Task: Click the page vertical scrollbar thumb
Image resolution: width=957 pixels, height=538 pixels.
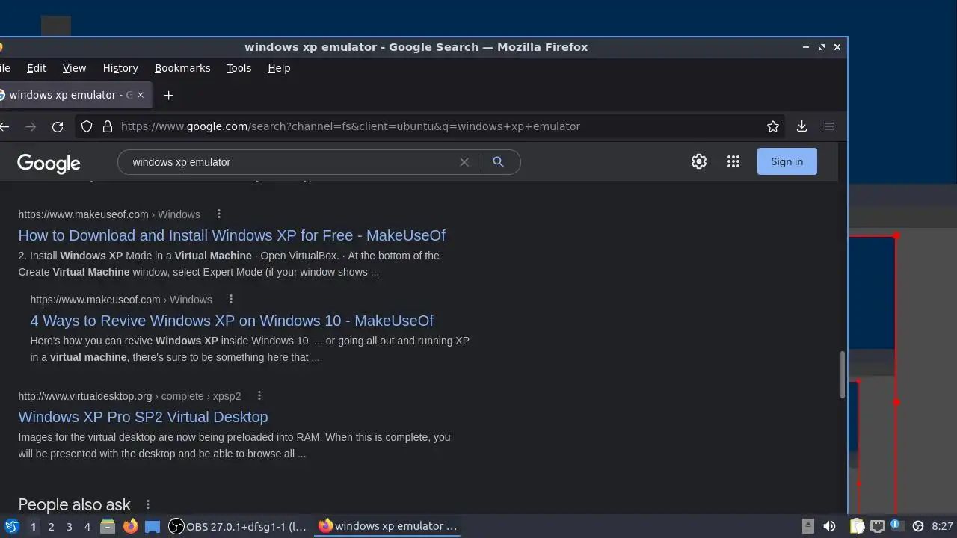Action: click(x=843, y=374)
